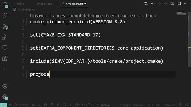
Task: Click the editor vertical scrollbar
Action: (190, 39)
